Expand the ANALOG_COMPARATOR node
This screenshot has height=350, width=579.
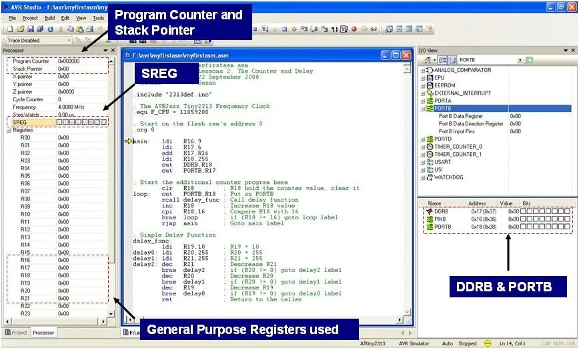click(x=423, y=70)
